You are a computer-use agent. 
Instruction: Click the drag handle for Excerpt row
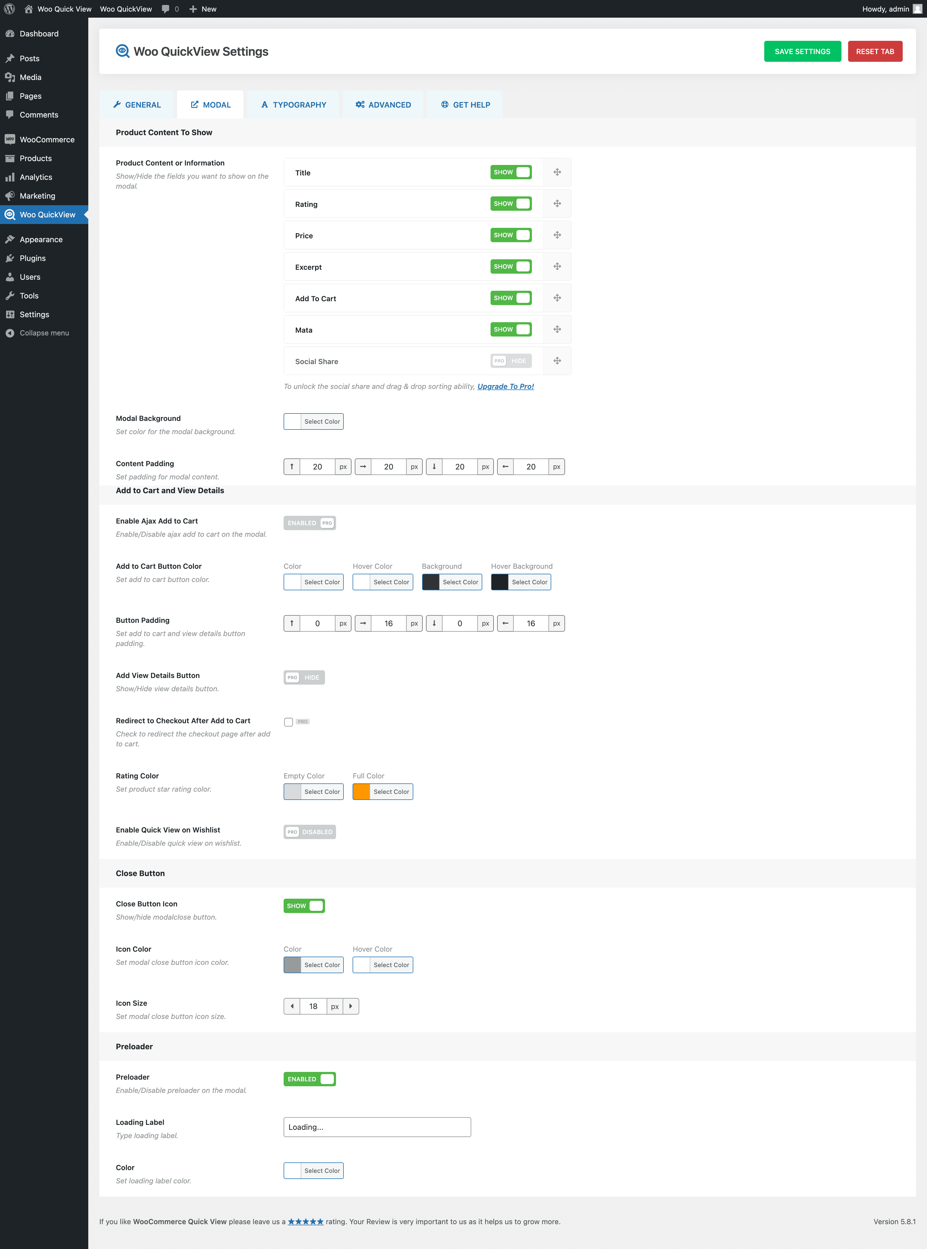click(557, 266)
